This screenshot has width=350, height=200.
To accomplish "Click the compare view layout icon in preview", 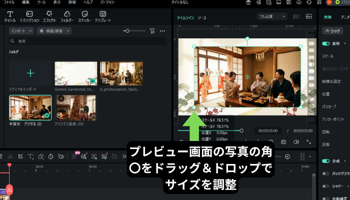I will click(296, 16).
